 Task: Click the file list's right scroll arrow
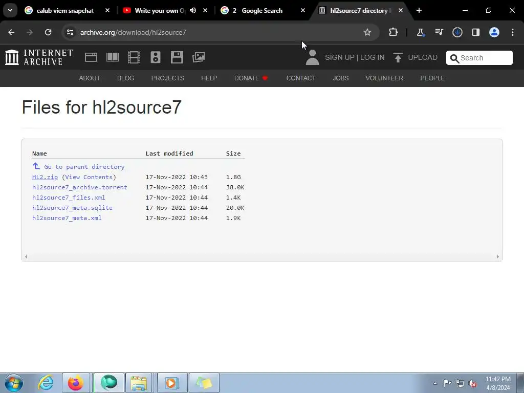(497, 257)
